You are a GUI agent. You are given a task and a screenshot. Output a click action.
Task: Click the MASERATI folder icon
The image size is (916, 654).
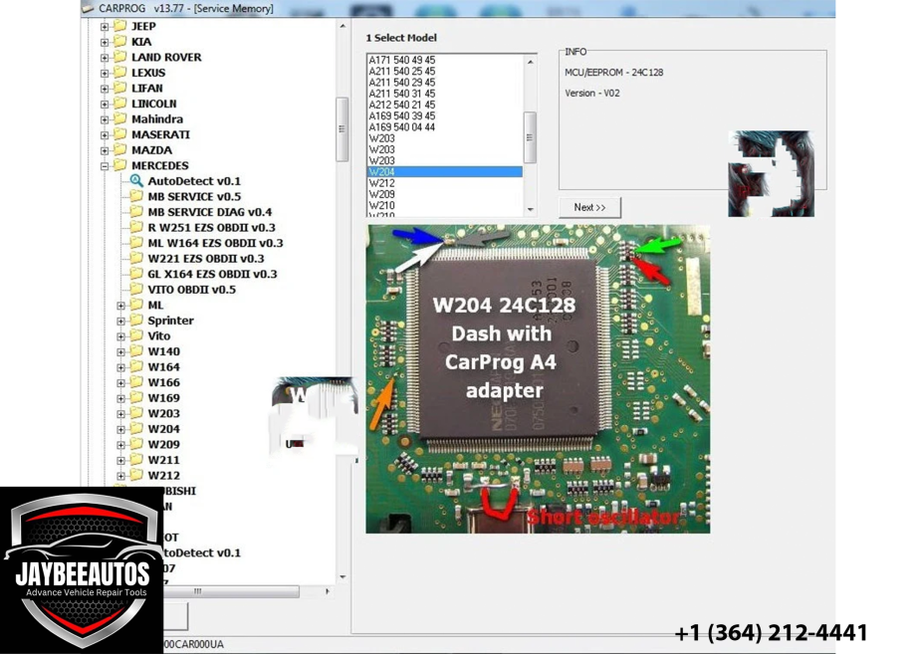(x=119, y=134)
